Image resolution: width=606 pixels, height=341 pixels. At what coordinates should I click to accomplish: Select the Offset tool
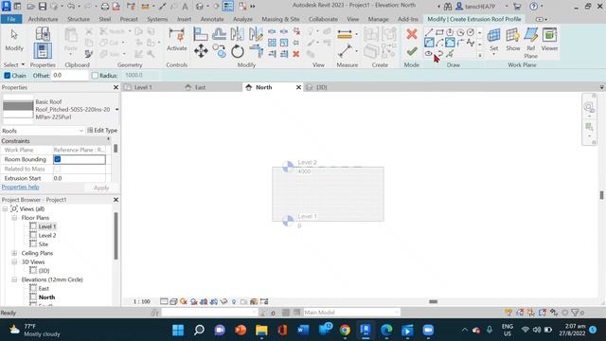(219, 34)
